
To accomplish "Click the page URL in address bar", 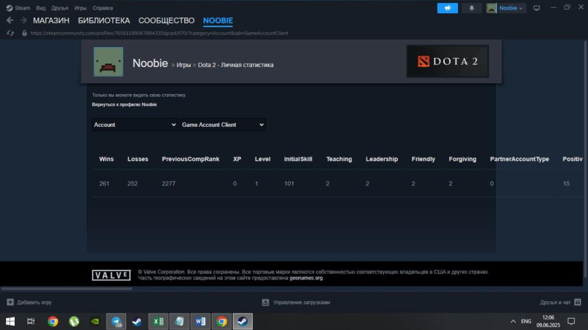I will pyautogui.click(x=159, y=33).
